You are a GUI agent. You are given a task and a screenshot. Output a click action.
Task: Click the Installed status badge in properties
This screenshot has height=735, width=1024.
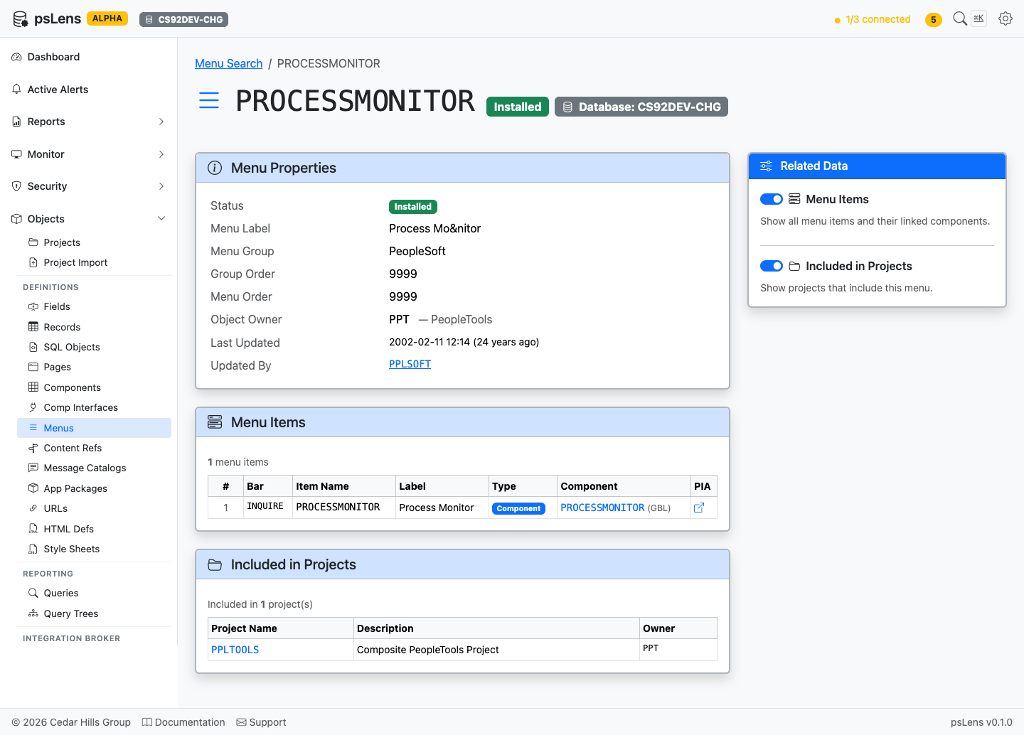click(413, 207)
